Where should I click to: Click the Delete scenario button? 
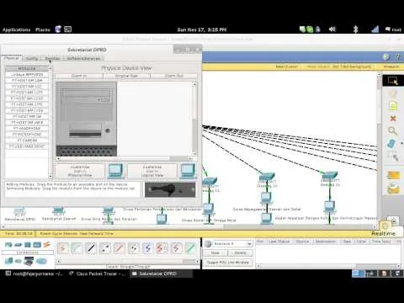pyautogui.click(x=241, y=252)
